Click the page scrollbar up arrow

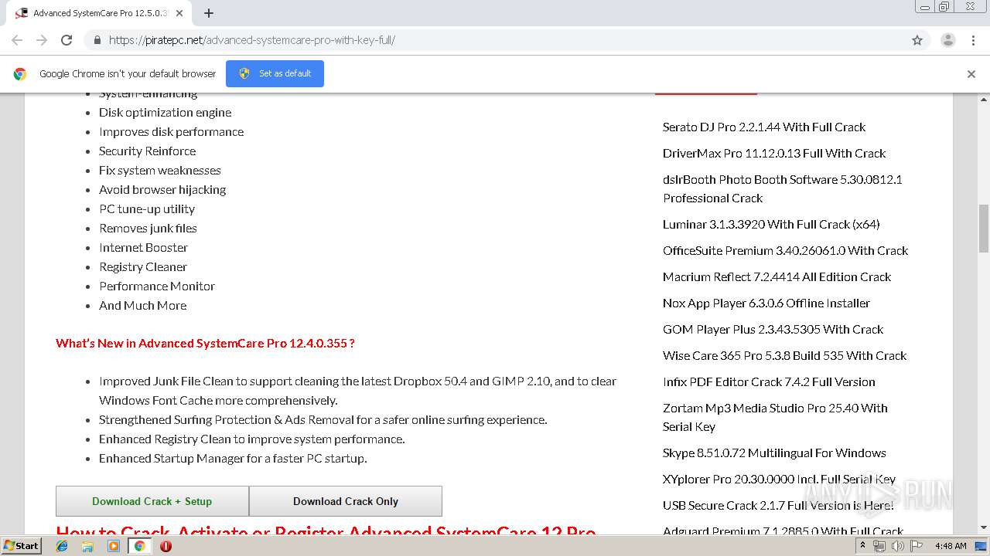(x=984, y=100)
